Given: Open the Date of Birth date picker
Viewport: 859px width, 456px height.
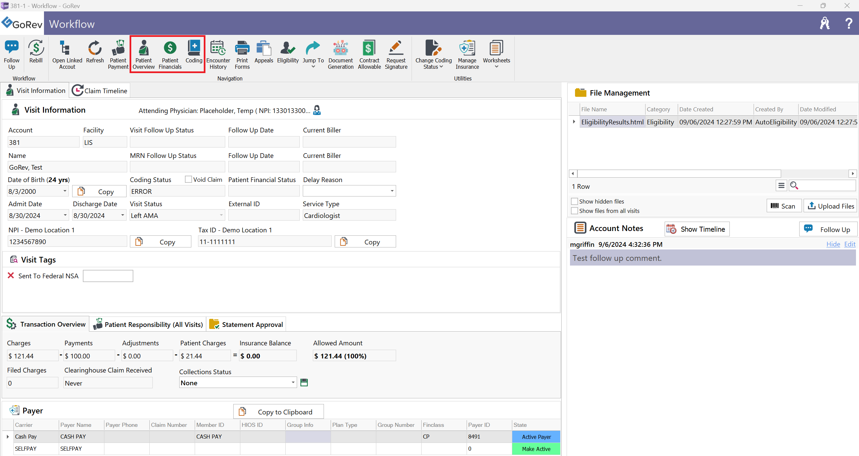Looking at the screenshot, I should click(65, 191).
